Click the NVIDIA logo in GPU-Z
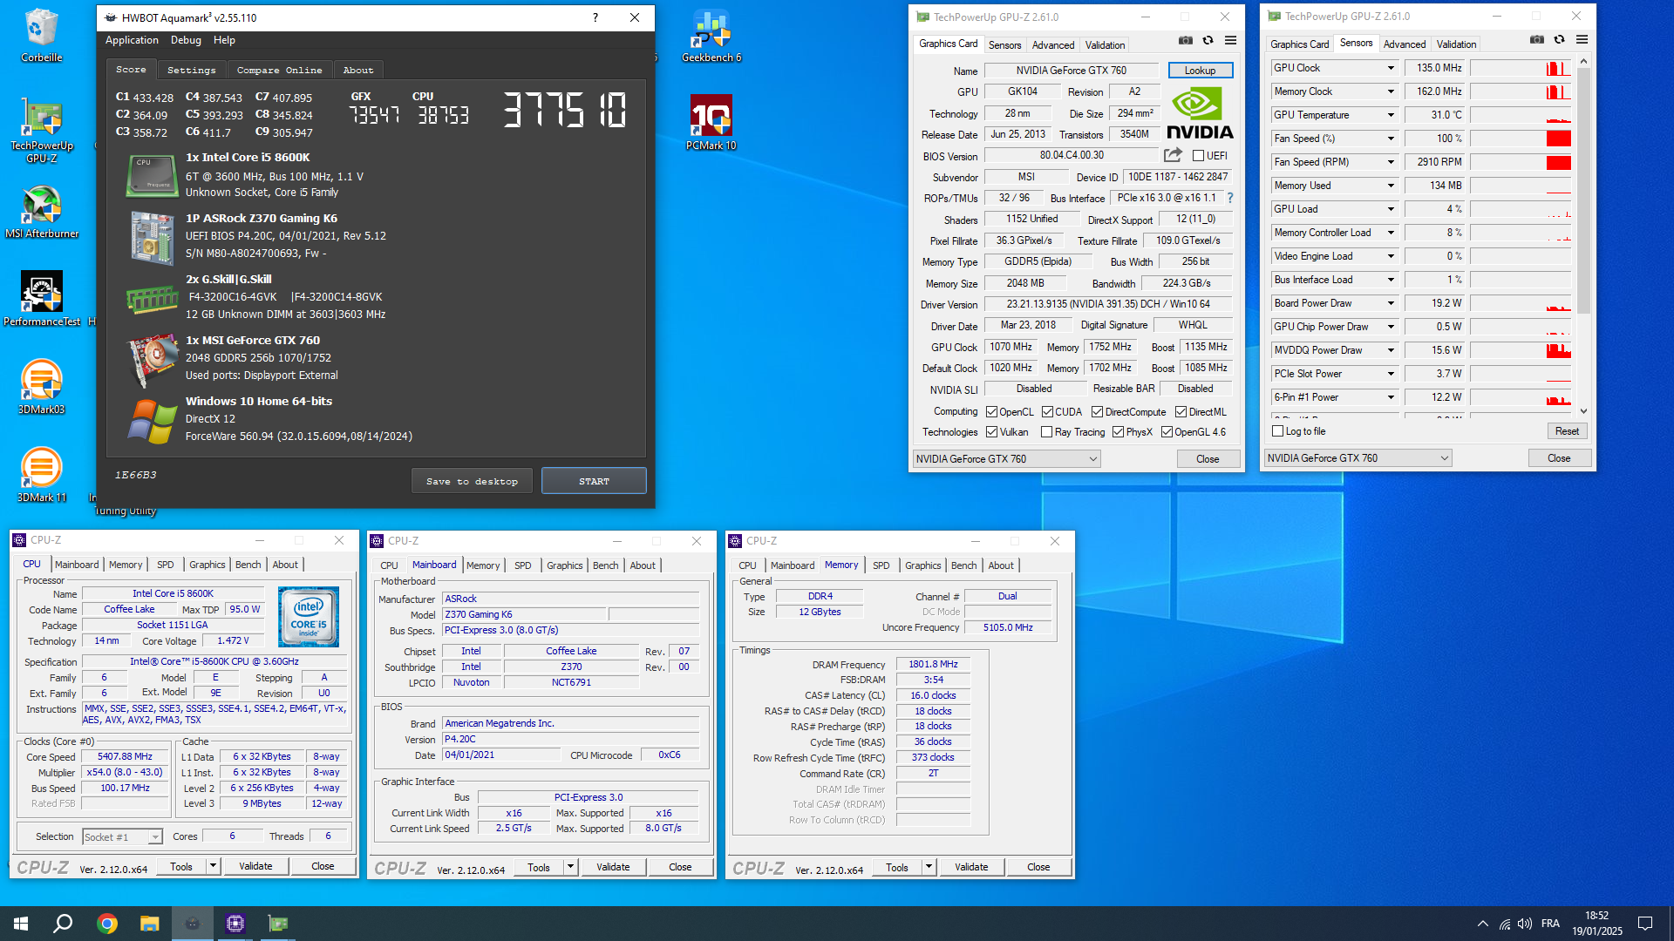The width and height of the screenshot is (1674, 941). (1200, 113)
